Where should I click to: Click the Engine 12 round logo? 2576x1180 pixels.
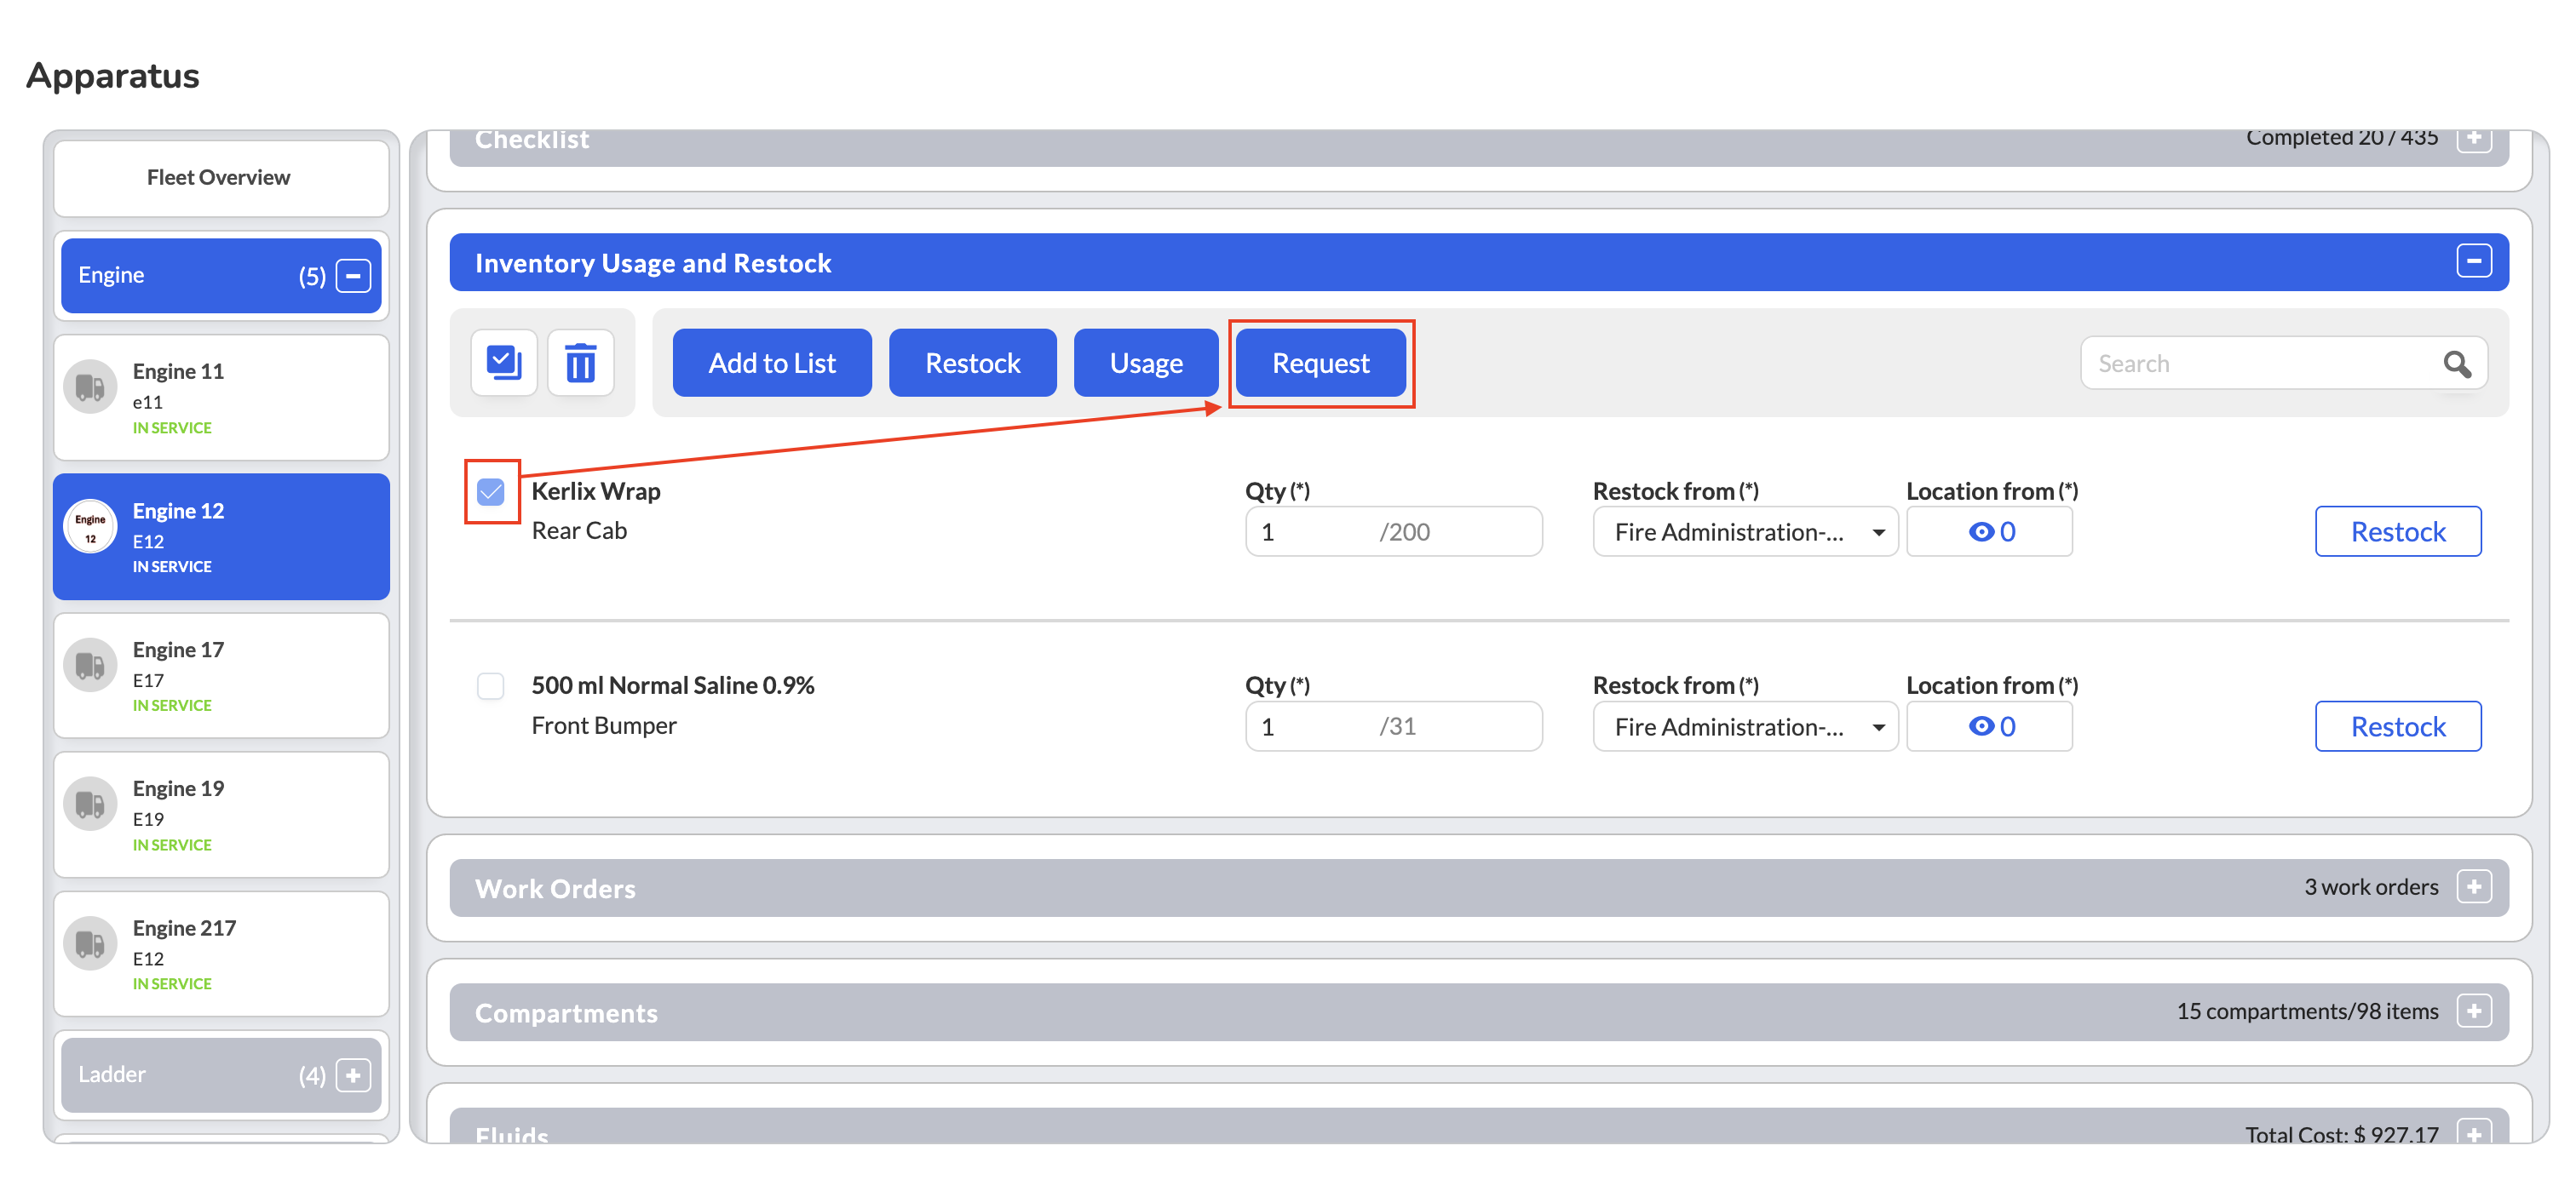pos(90,526)
